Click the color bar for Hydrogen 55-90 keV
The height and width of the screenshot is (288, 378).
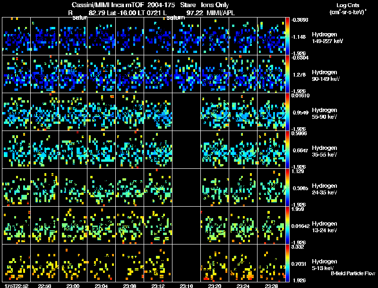tap(287, 112)
